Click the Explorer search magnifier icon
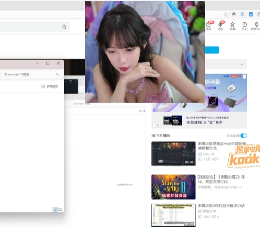 pos(57,74)
